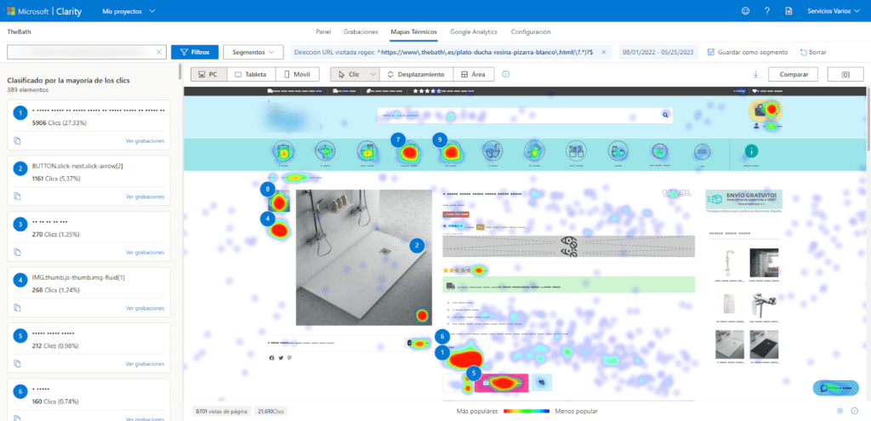Select the BUTTON.slick-next.slick-arrow[2] element card
This screenshot has width=871, height=421.
tap(88, 180)
